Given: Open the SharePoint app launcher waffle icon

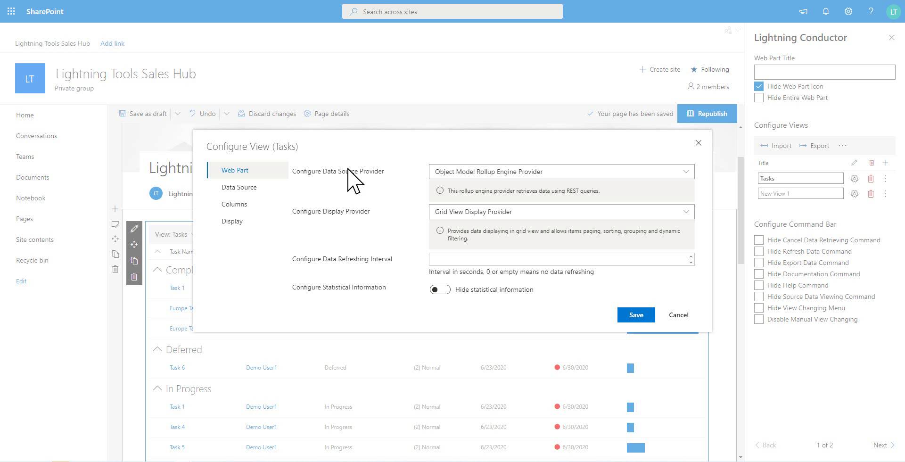Looking at the screenshot, I should [11, 11].
